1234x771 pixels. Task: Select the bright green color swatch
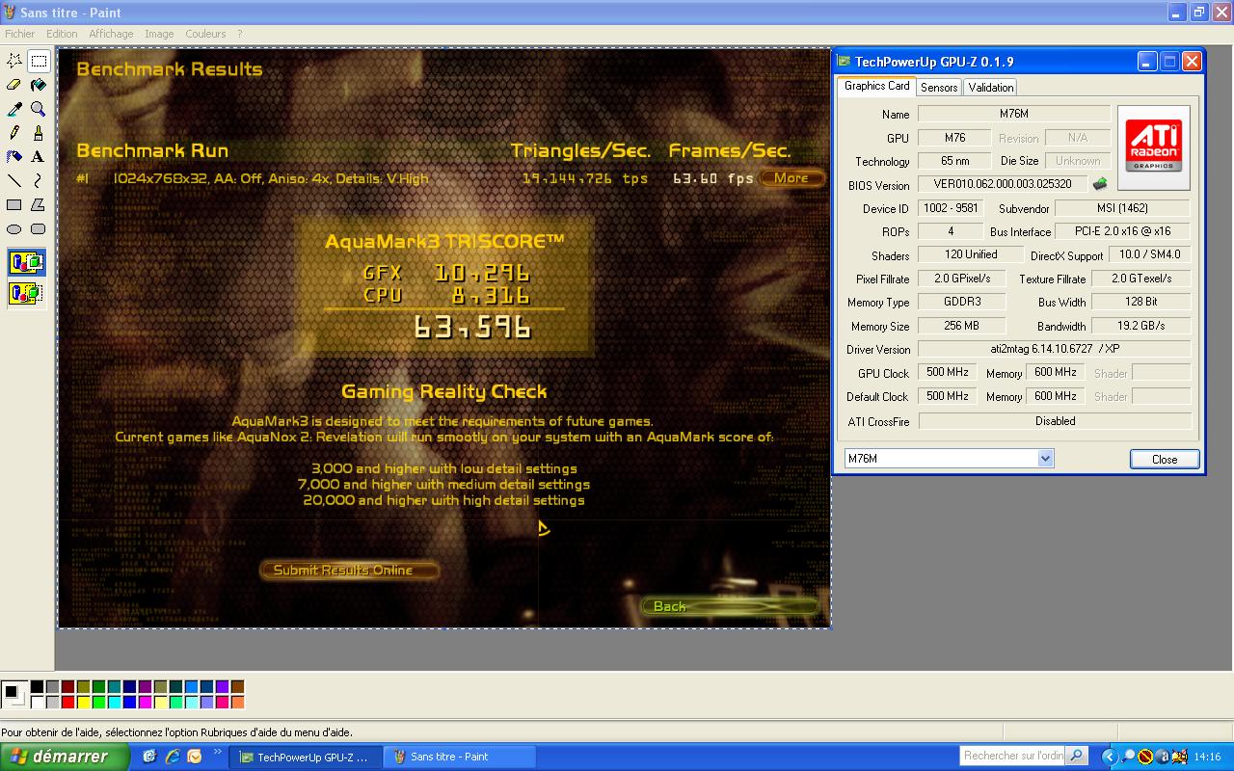pos(98,703)
